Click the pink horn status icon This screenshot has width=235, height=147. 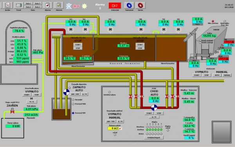(x=76, y=6)
